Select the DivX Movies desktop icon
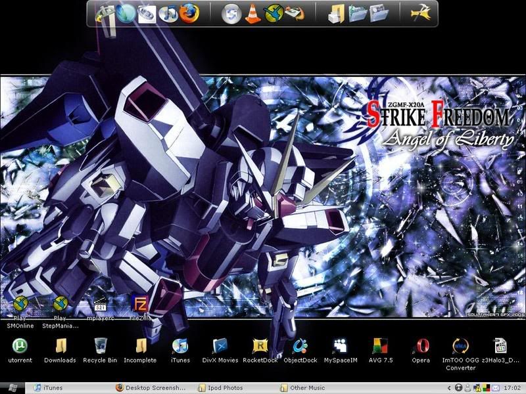The image size is (526, 394). click(220, 351)
